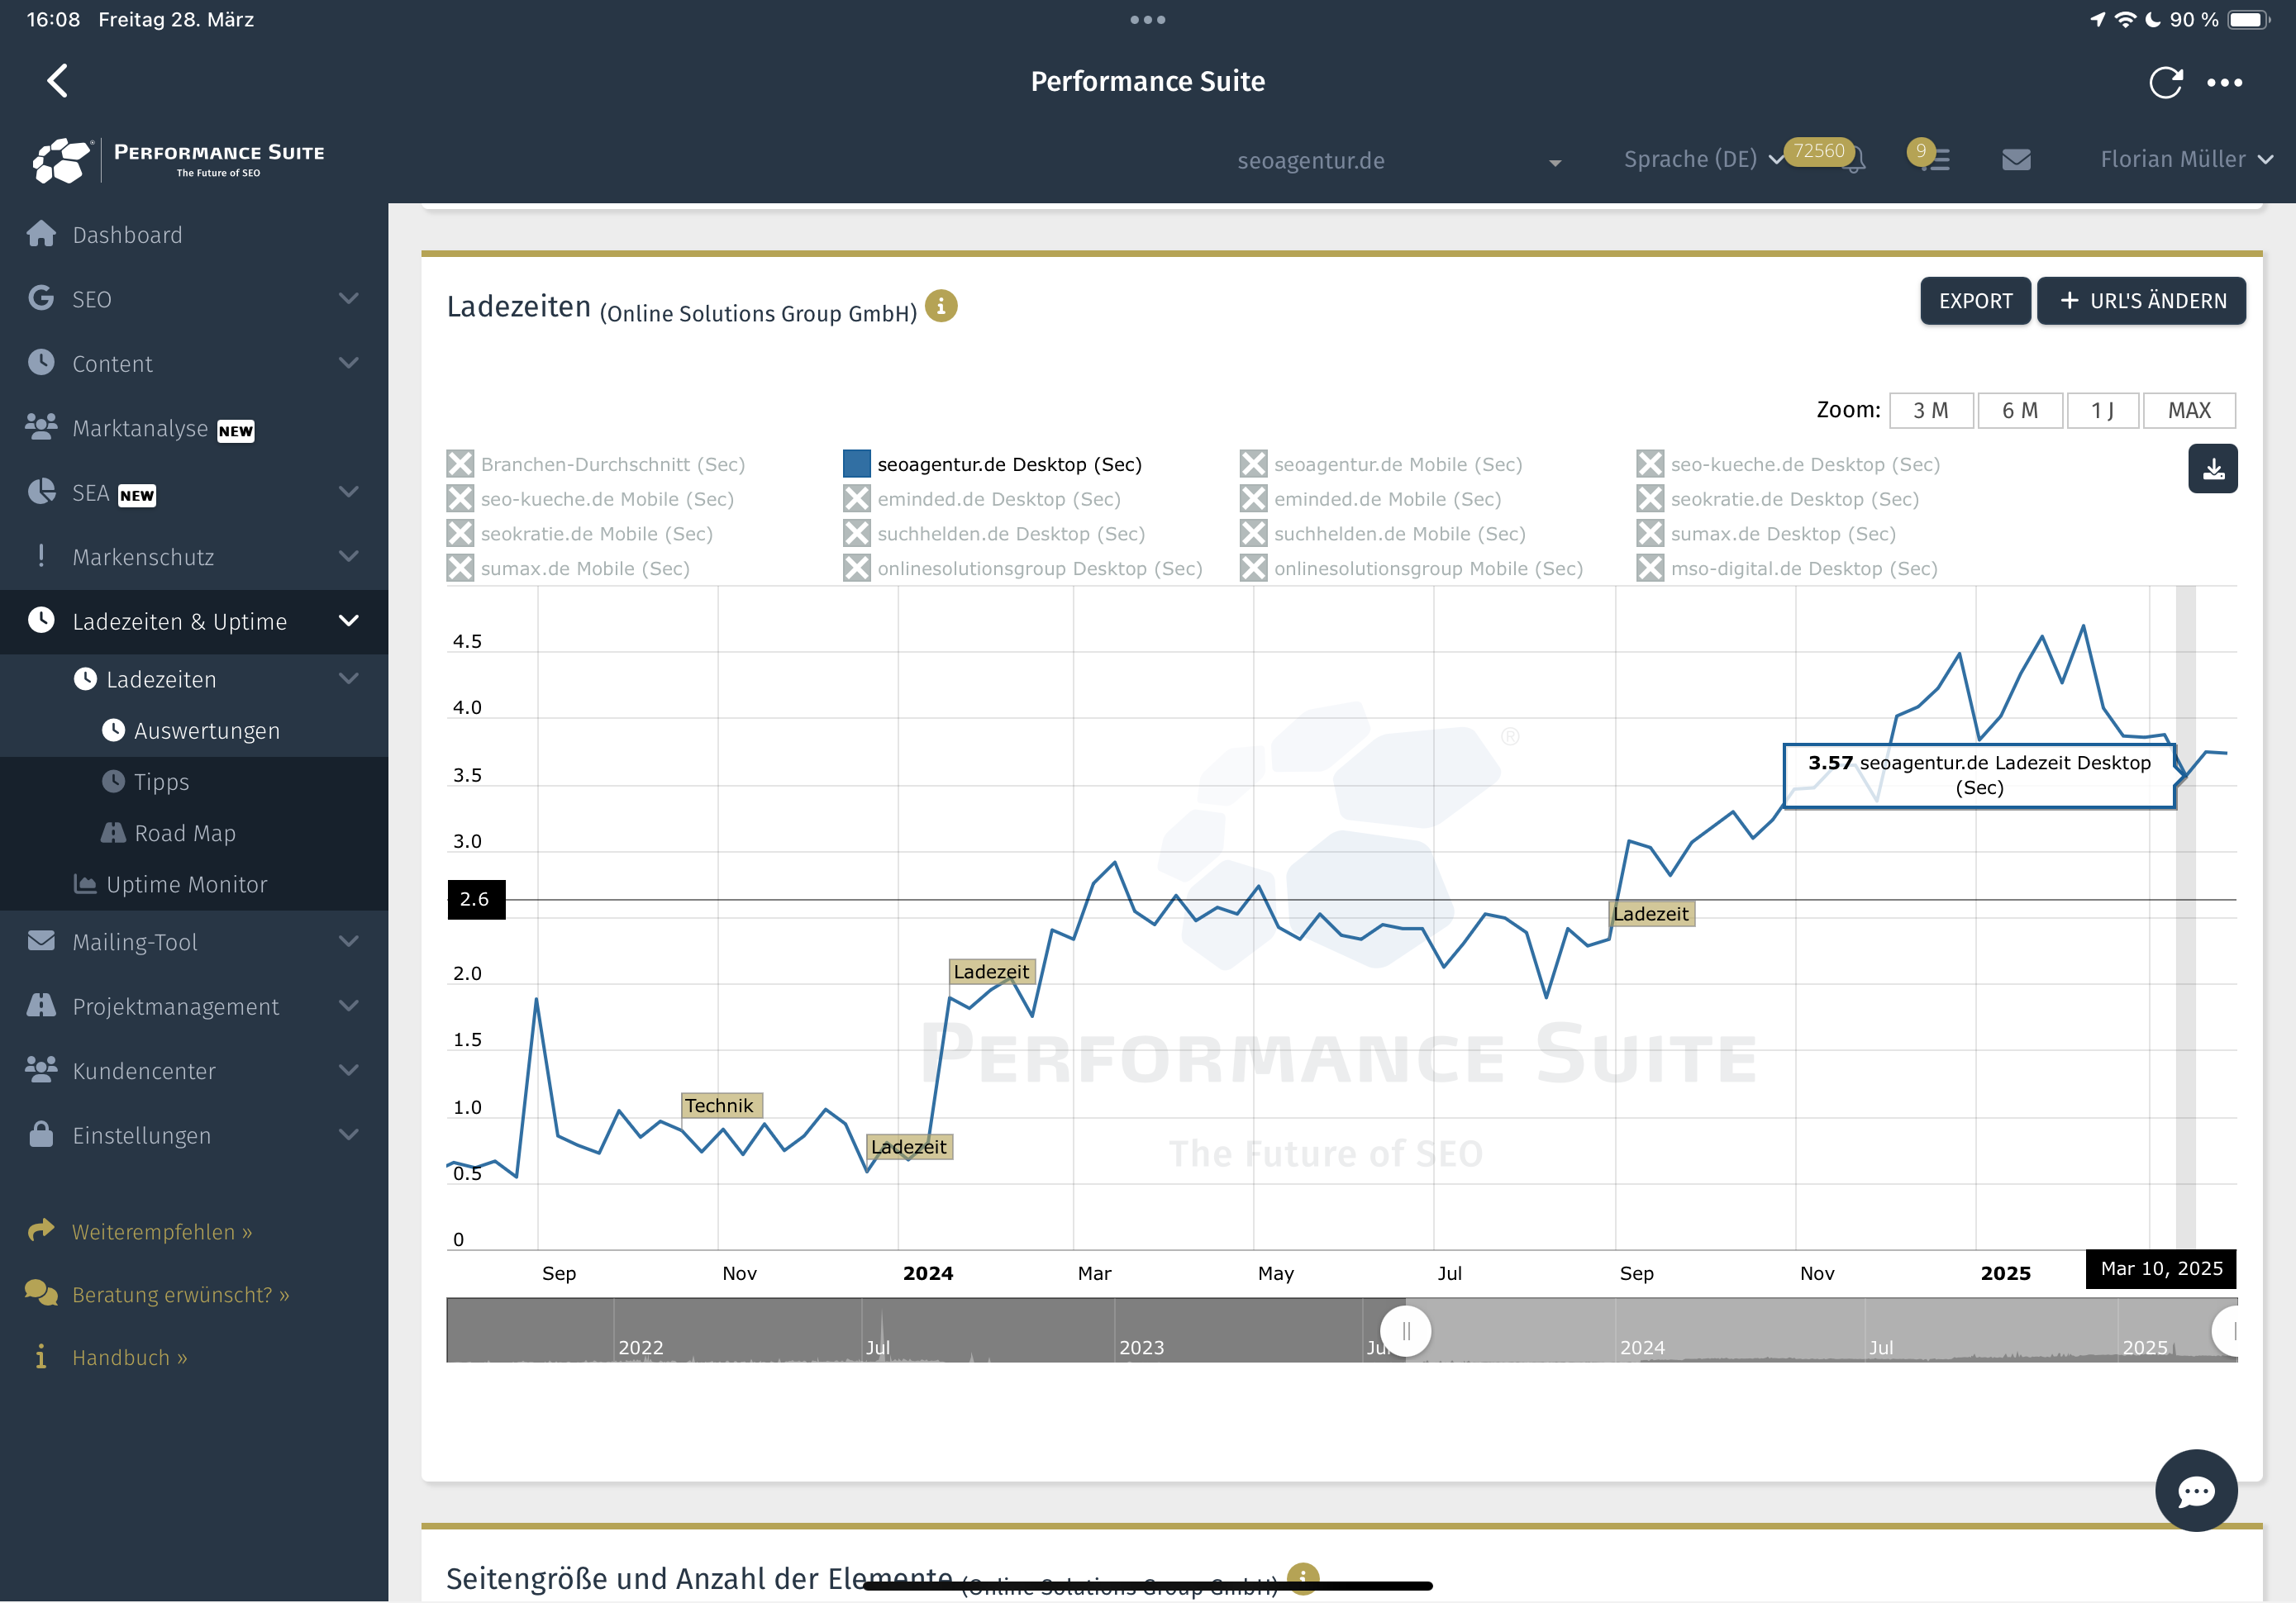Click URL'S ÄNDERN button
Screen dimensions: 2296x1603
click(2141, 301)
